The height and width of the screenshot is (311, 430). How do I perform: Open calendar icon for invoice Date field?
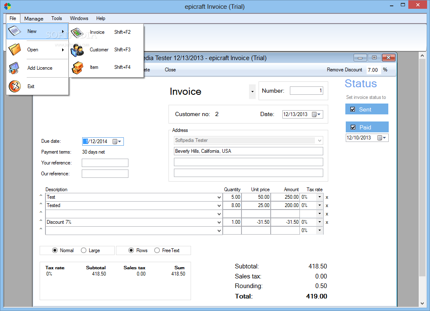tap(316, 114)
